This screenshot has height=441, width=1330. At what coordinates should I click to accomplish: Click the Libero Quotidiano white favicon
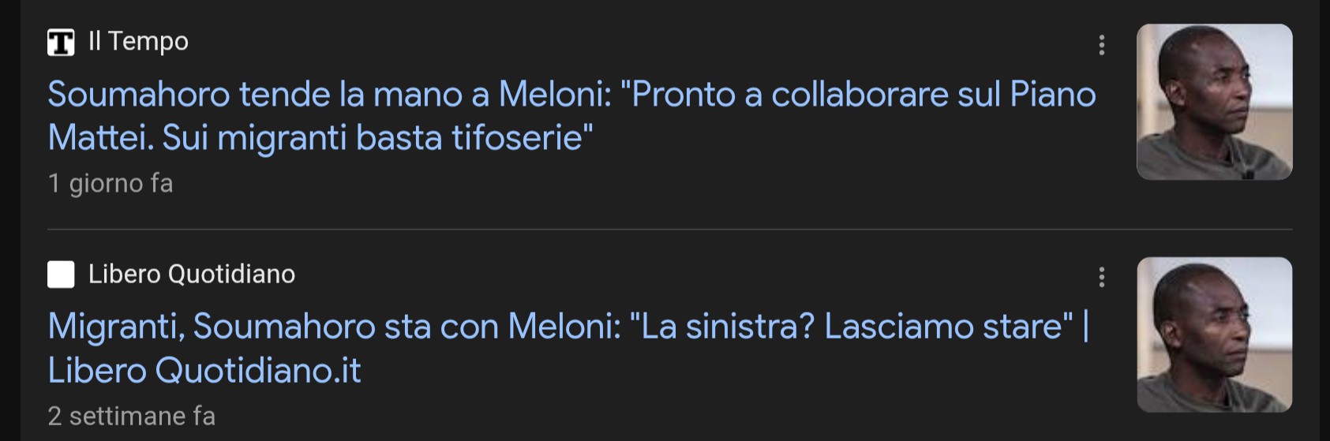pyautogui.click(x=61, y=275)
